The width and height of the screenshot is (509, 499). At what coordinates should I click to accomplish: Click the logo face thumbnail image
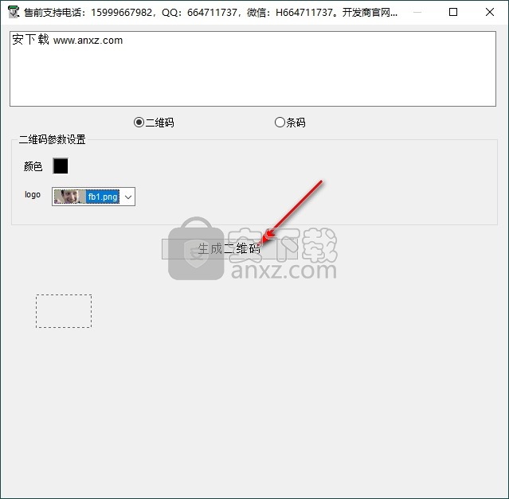pos(69,197)
